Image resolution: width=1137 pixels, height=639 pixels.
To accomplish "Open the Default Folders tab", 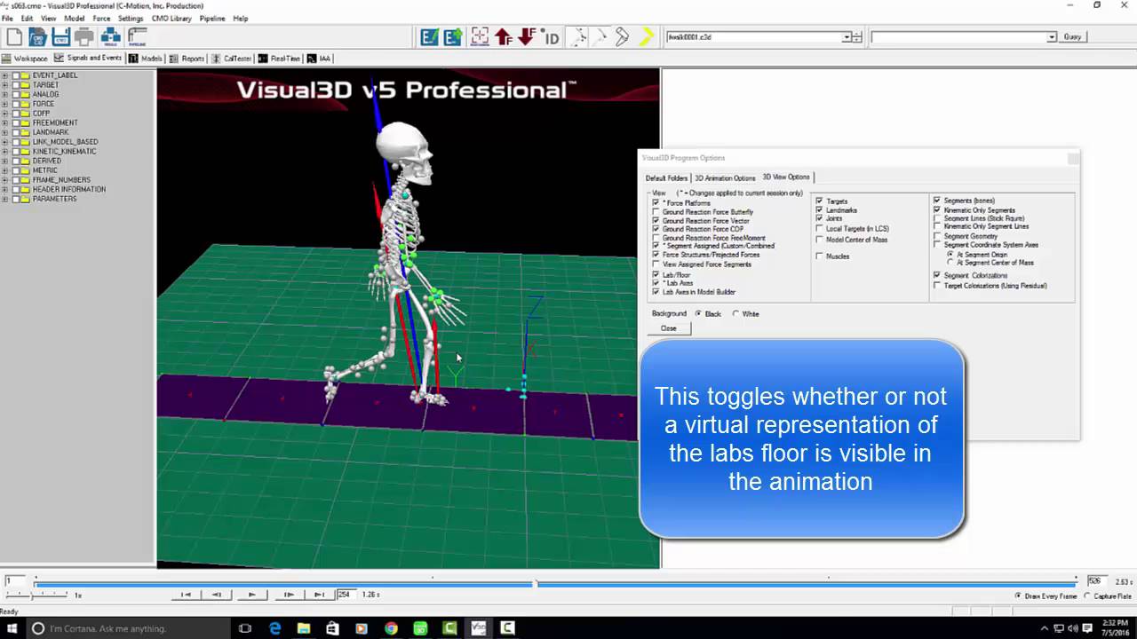I will pos(666,177).
